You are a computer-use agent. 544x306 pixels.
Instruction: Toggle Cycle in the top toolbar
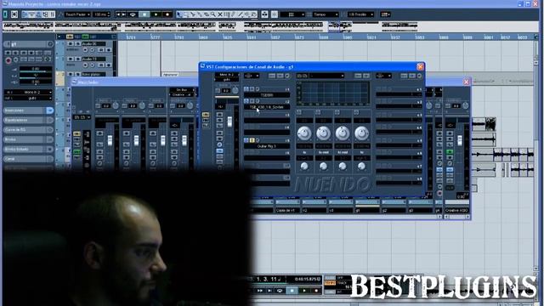coord(133,14)
